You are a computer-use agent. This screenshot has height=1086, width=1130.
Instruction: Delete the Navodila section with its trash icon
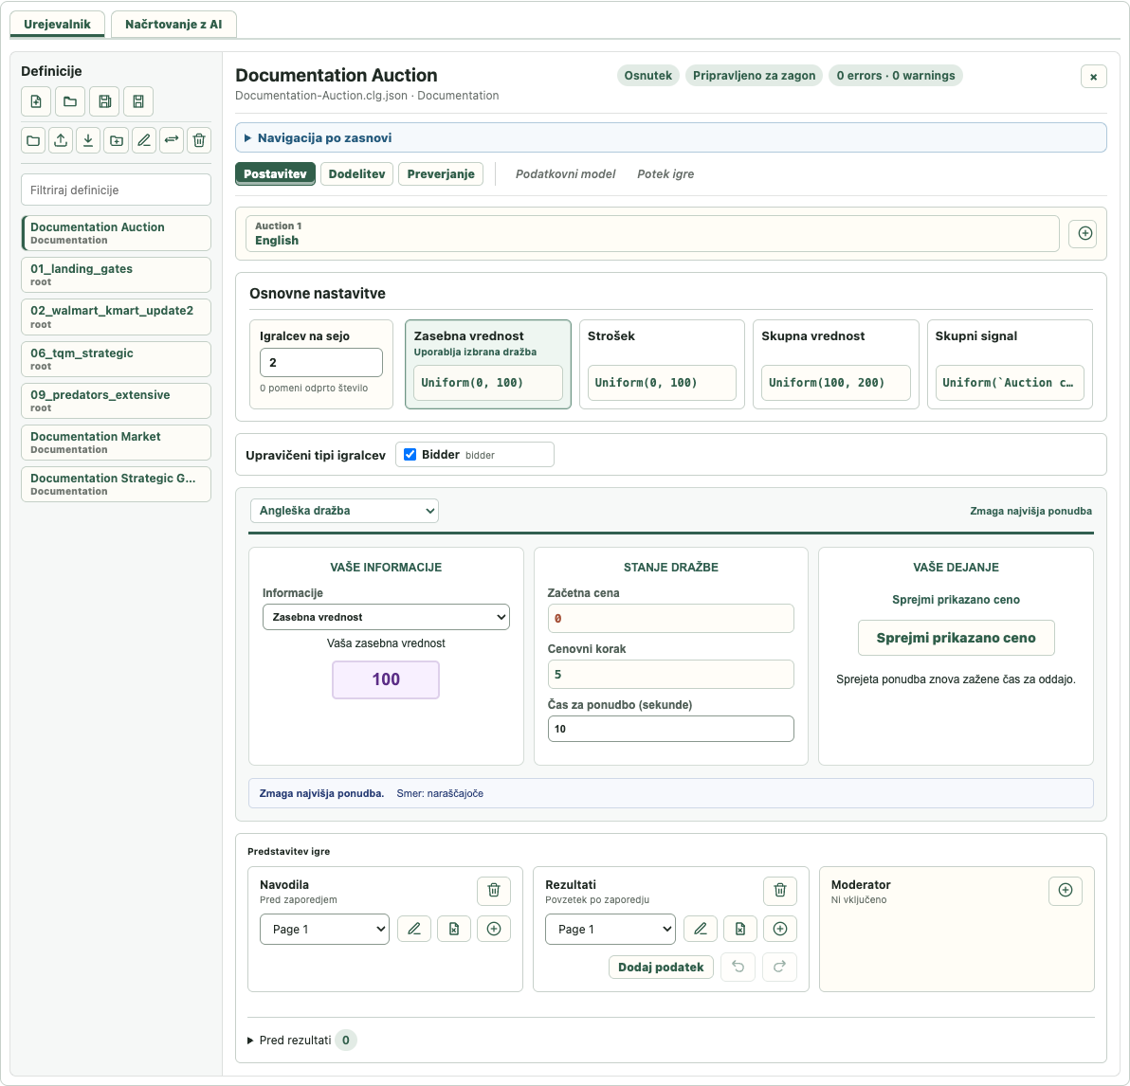[x=494, y=890]
